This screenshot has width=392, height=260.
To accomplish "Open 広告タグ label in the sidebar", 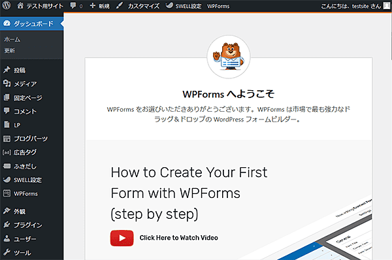I will 25,152.
